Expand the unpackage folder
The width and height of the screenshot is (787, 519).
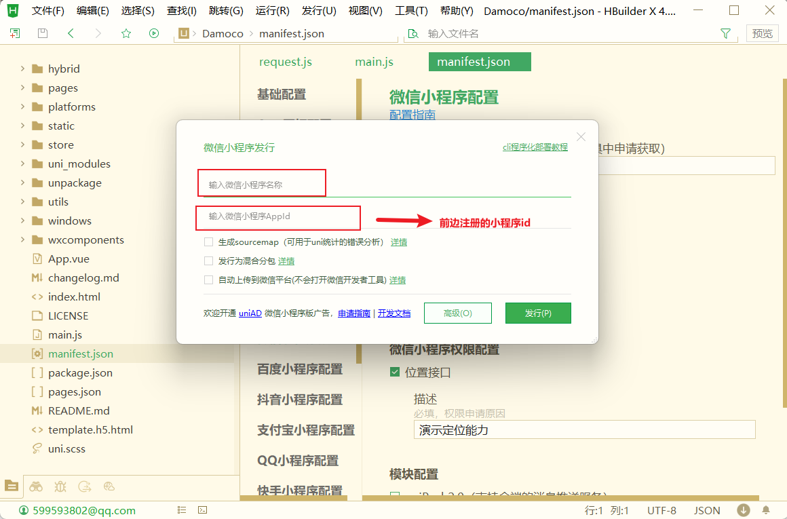click(x=22, y=182)
